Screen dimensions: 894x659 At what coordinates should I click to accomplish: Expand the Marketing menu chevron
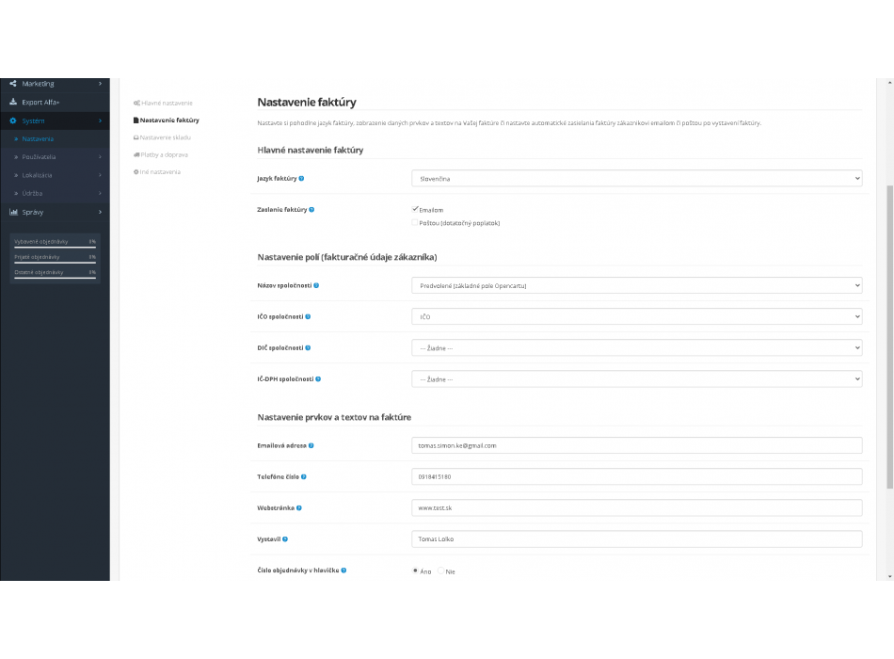point(101,84)
